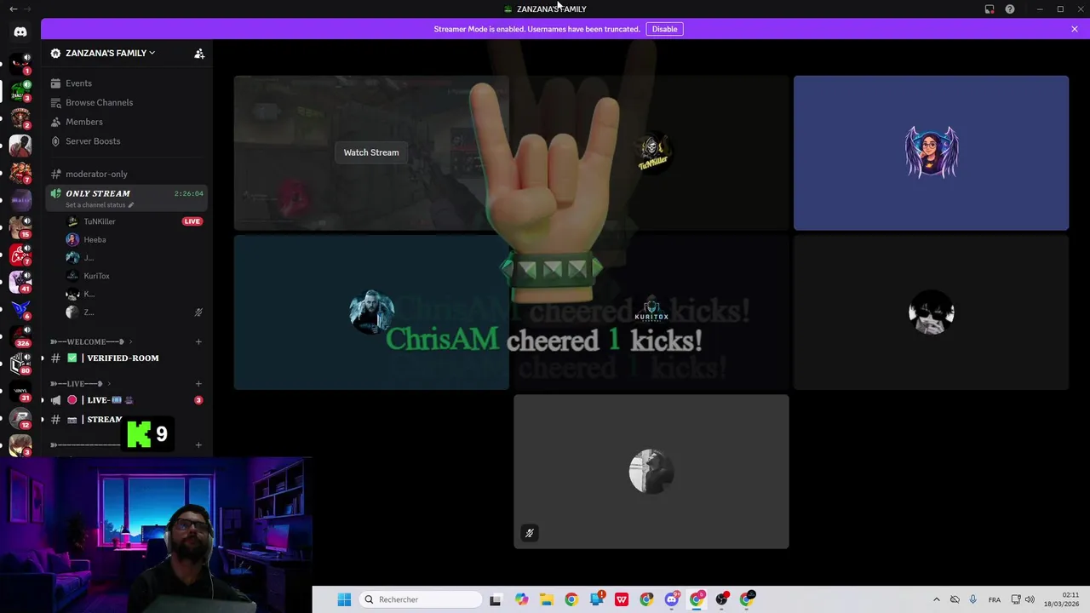The image size is (1090, 613).
Task: Click the muted mic badge on the bottom video tile
Action: point(529,533)
